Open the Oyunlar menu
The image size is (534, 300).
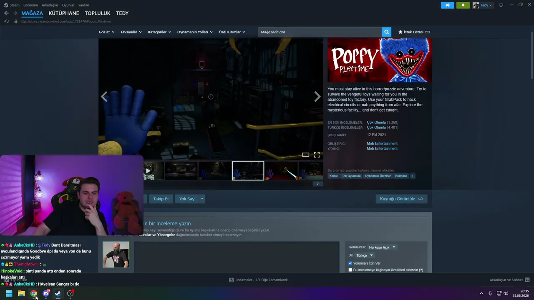[x=68, y=5]
